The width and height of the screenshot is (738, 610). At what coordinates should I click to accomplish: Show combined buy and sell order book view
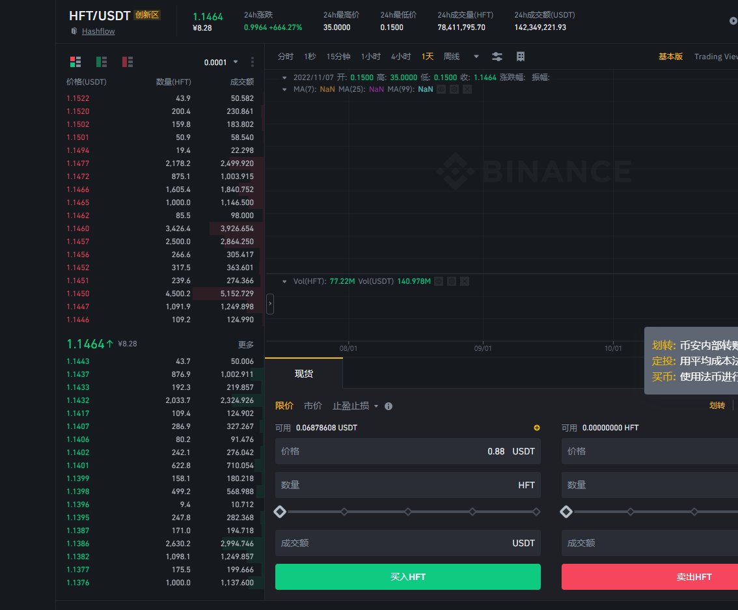tap(75, 62)
